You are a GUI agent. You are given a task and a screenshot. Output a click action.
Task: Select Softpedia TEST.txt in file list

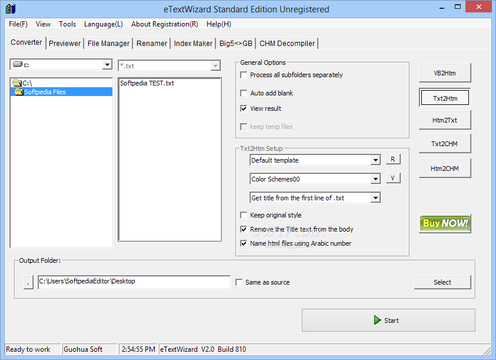[x=147, y=83]
